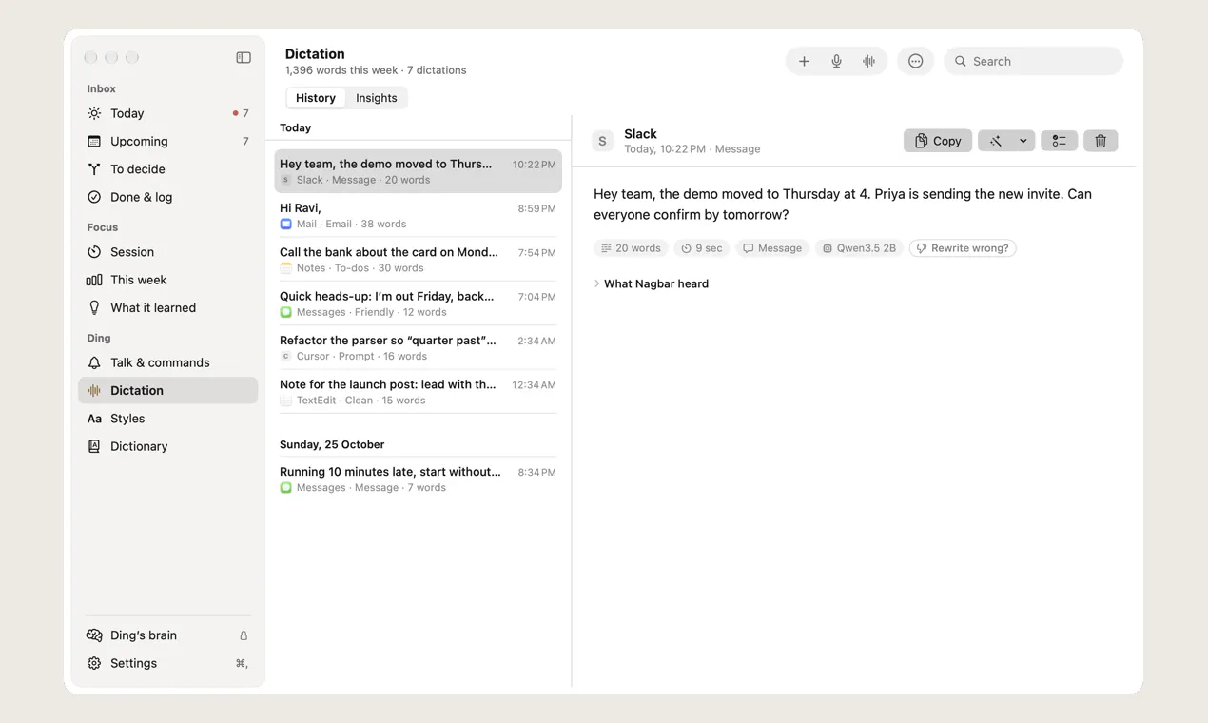Select the History tab
This screenshot has height=723, width=1208.
pyautogui.click(x=316, y=98)
